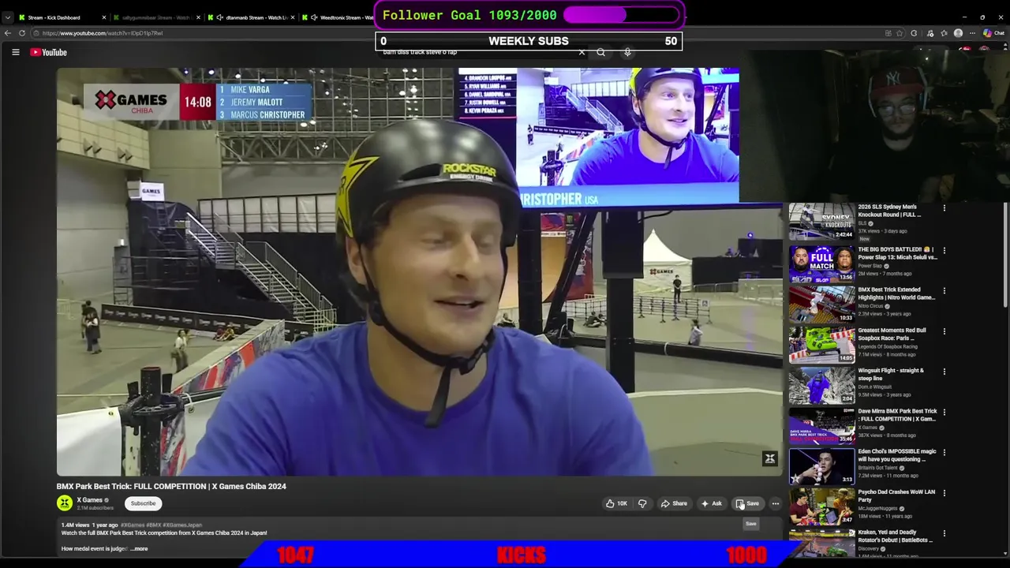Run search with magnifier icon
Image resolution: width=1010 pixels, height=568 pixels.
(x=601, y=53)
